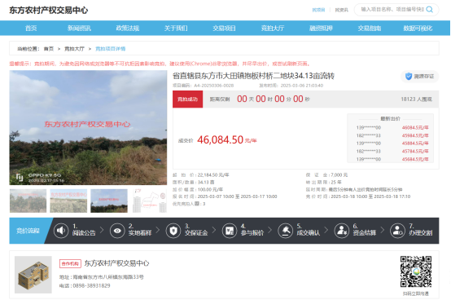This screenshot has height=300, width=451.
Task: Click the 阅读公告 speaker icon
Action: 61,231
